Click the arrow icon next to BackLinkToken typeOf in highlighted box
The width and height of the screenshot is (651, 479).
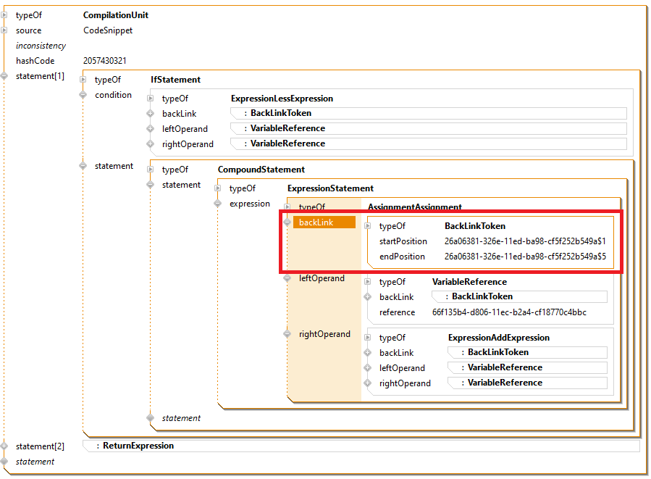click(368, 226)
